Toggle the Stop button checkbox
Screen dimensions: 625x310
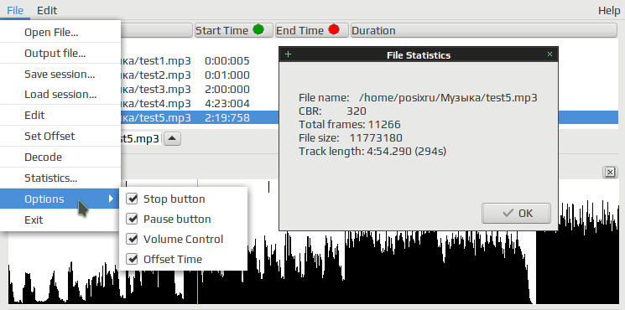click(132, 199)
